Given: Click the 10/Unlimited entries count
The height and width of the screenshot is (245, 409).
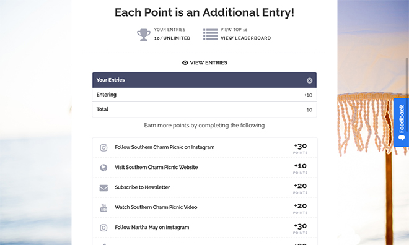Looking at the screenshot, I should coord(172,38).
